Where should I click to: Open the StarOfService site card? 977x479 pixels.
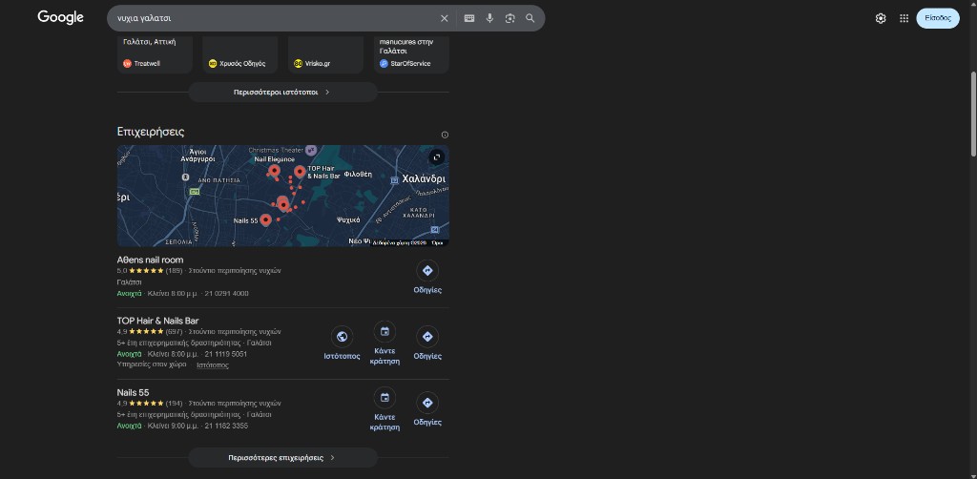tap(411, 54)
